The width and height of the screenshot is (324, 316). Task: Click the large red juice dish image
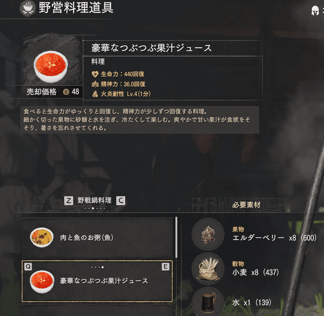tap(51, 67)
